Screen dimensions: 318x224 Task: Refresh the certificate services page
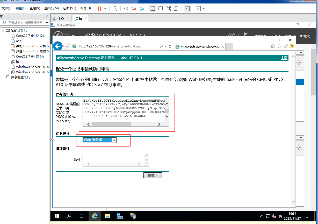click(170, 46)
